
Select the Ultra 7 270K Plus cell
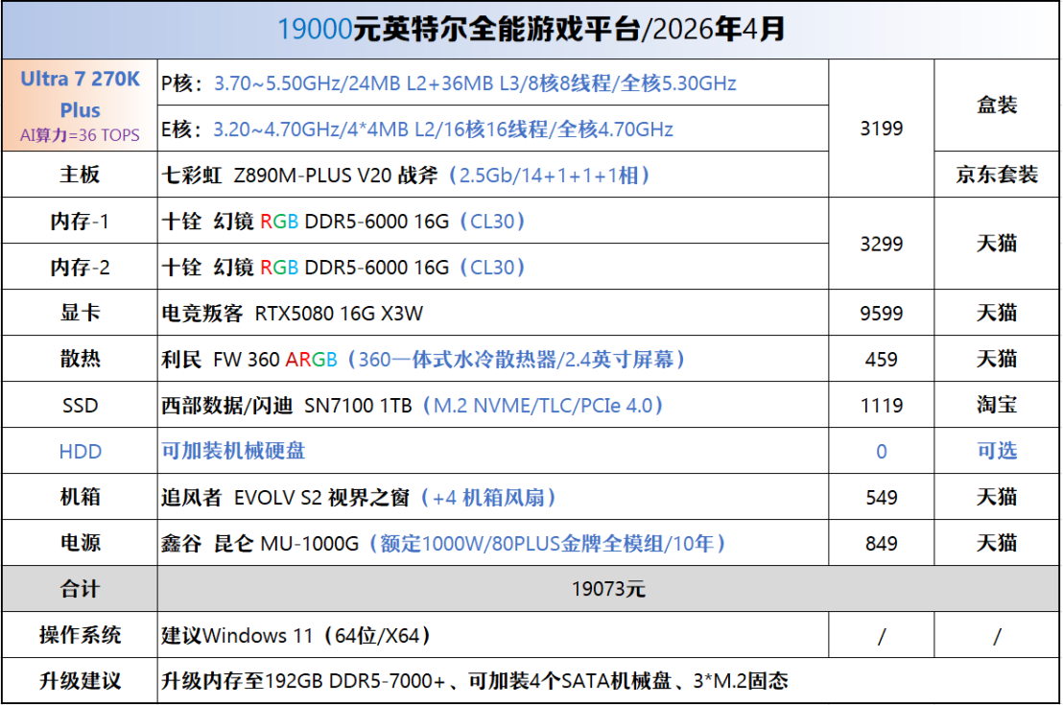coord(80,106)
